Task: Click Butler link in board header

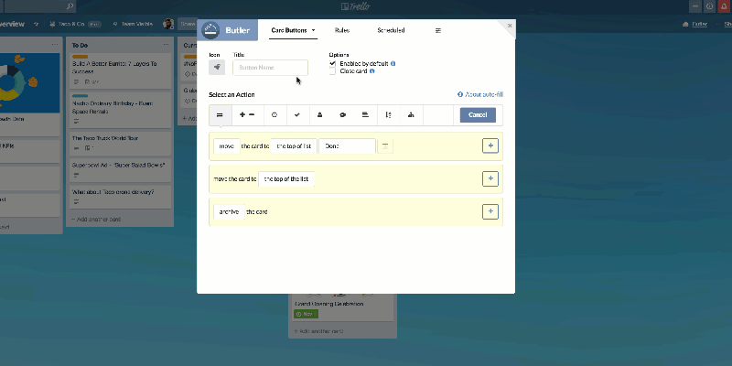Action: click(694, 25)
